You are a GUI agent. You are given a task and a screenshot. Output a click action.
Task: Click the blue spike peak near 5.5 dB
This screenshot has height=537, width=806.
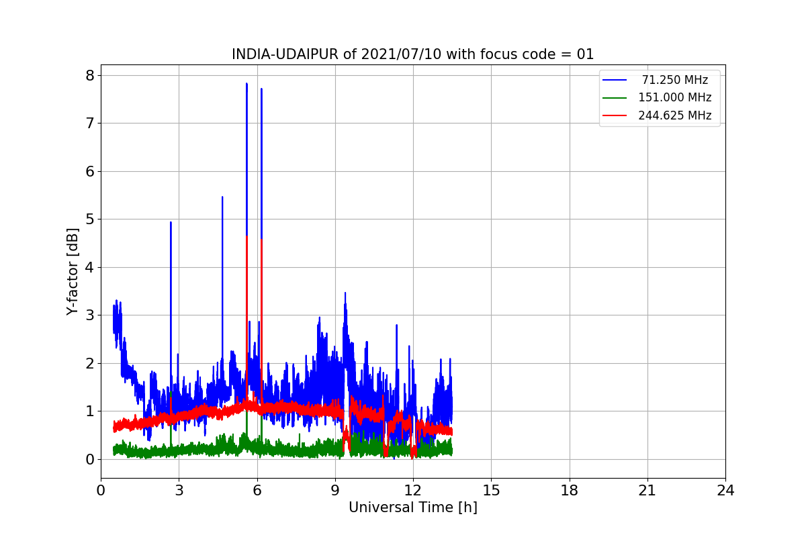click(222, 197)
